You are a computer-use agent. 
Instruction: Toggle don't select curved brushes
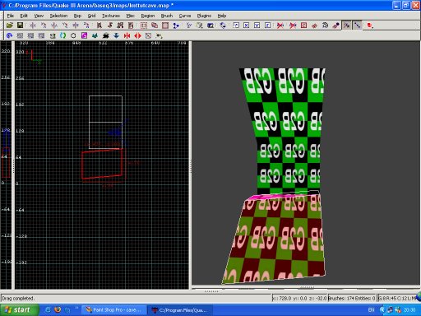click(x=293, y=26)
